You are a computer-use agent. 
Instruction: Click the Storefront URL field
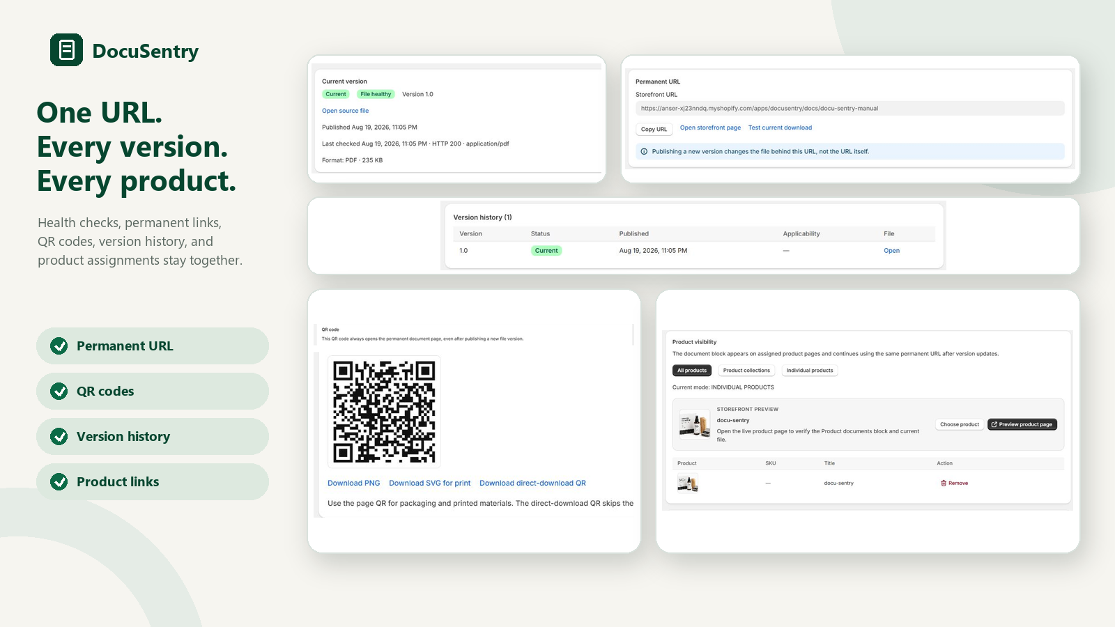click(x=850, y=108)
